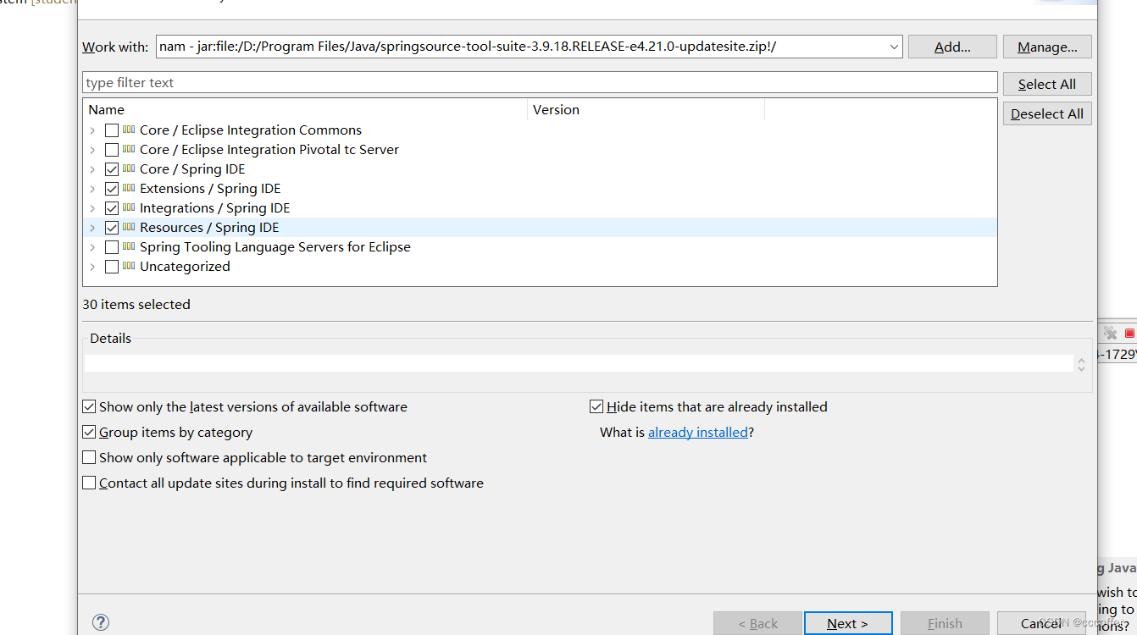Expand the Uncategorized category

92,266
